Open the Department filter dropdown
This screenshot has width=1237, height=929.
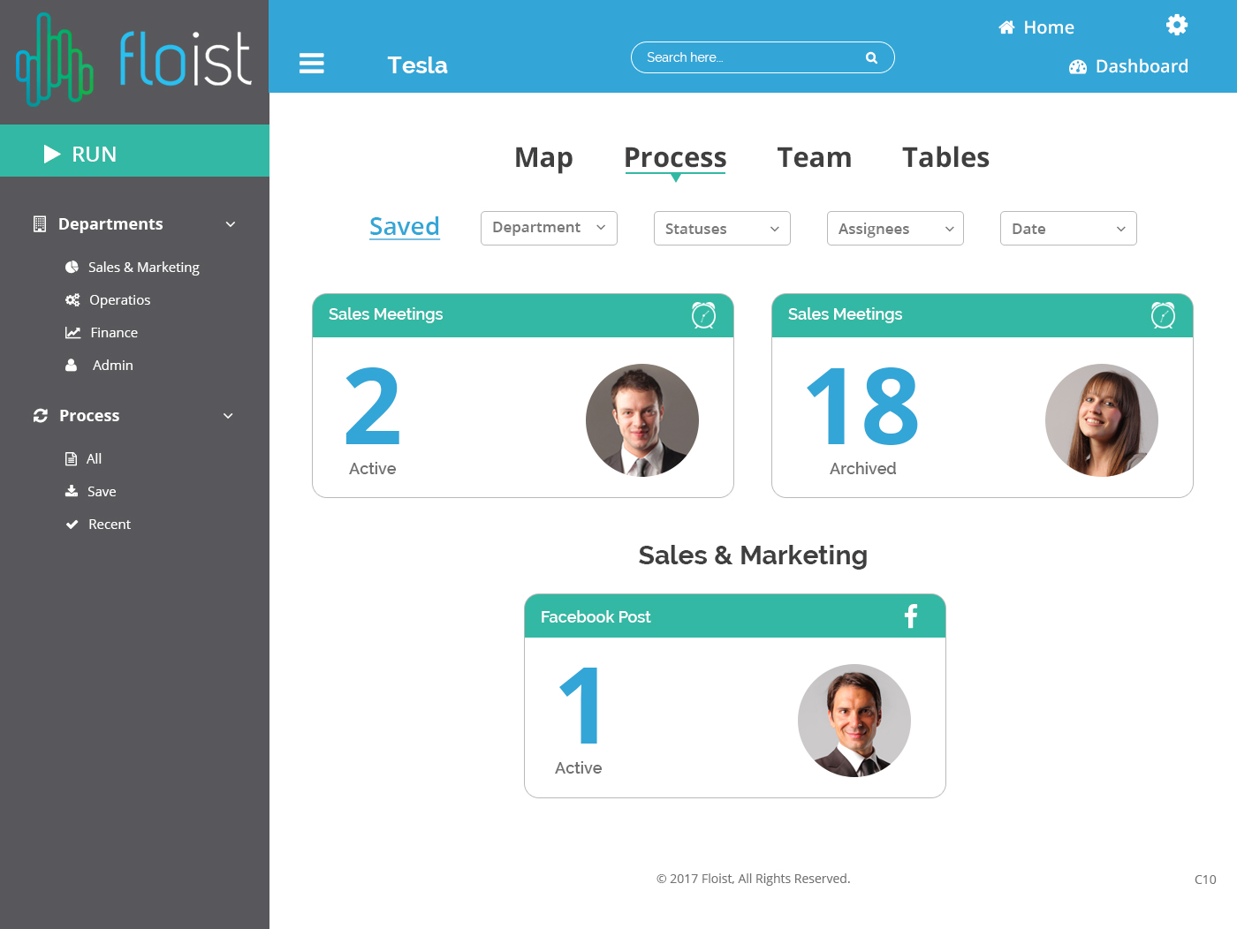click(549, 228)
